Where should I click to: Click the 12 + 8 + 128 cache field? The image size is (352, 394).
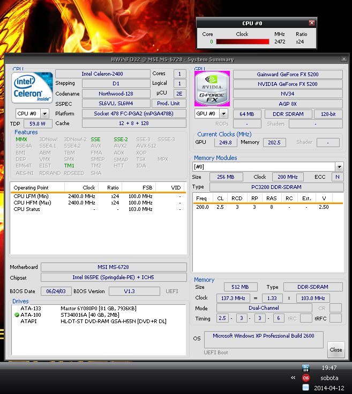(x=134, y=123)
